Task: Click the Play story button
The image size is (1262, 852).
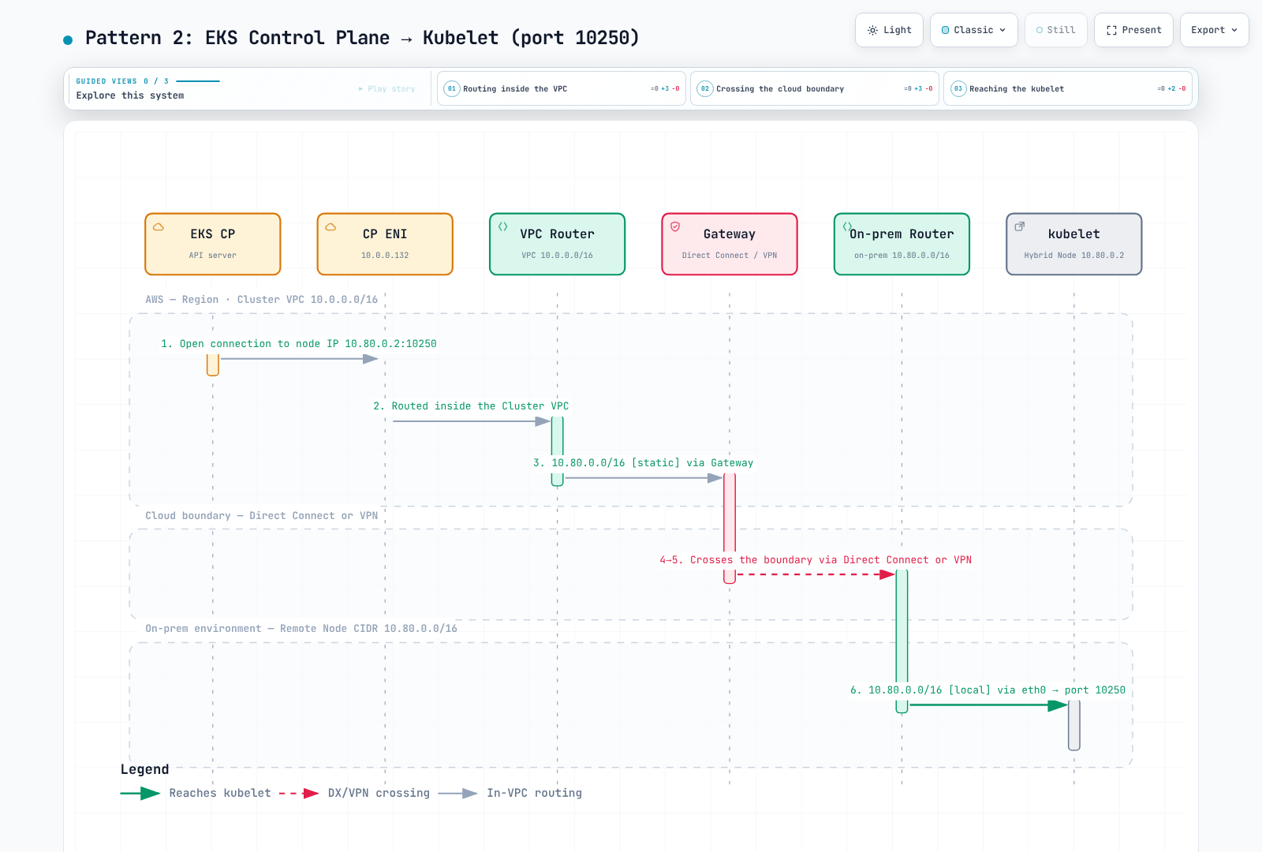Action: 386,88
